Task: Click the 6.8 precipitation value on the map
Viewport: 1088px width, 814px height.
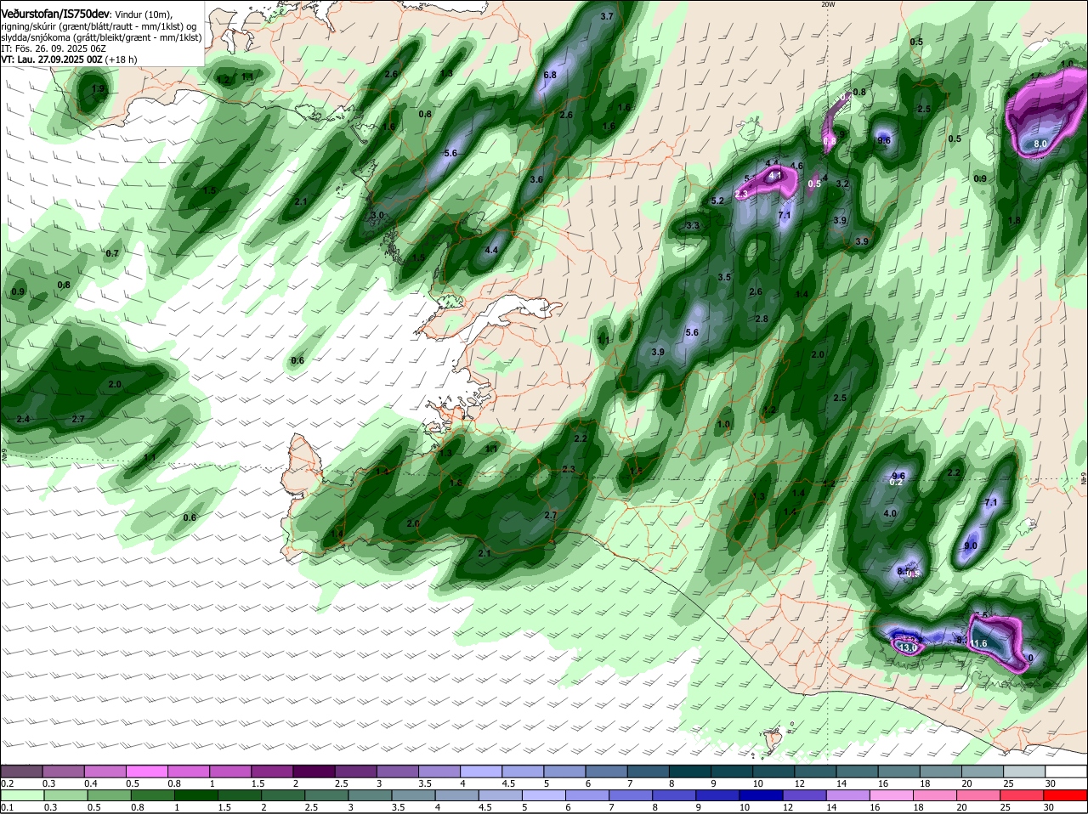Action: (x=549, y=75)
